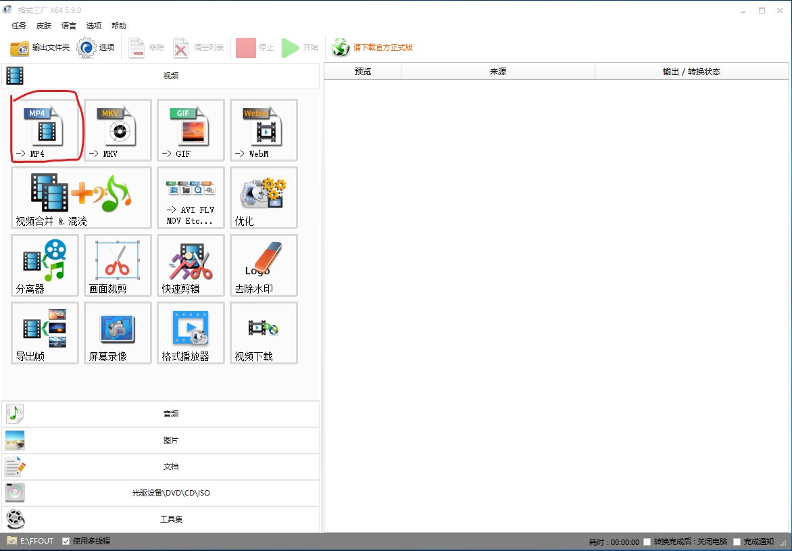
Task: Enable 转换完成后 关闭电脑 checkbox
Action: [647, 542]
